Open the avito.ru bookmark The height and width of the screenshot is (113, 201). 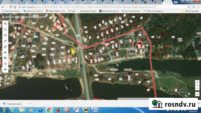pyautogui.click(x=33, y=11)
